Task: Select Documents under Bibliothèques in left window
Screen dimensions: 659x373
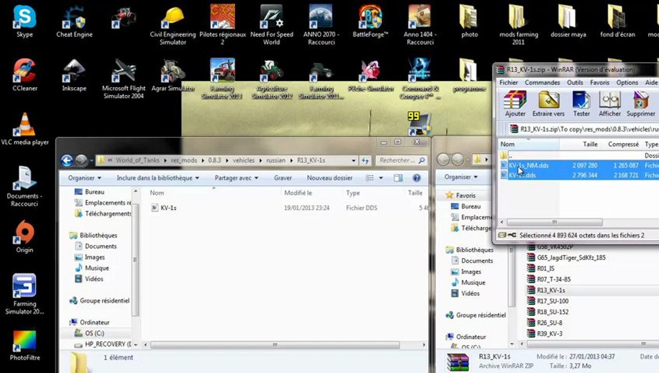Action: pyautogui.click(x=101, y=246)
